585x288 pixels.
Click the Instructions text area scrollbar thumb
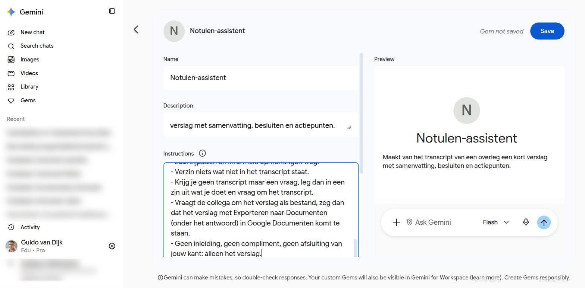[355, 248]
